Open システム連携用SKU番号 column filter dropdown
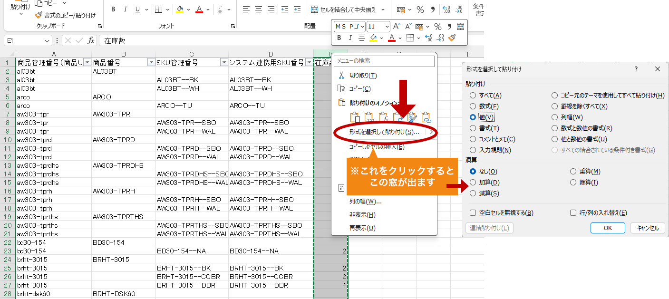 [309, 63]
